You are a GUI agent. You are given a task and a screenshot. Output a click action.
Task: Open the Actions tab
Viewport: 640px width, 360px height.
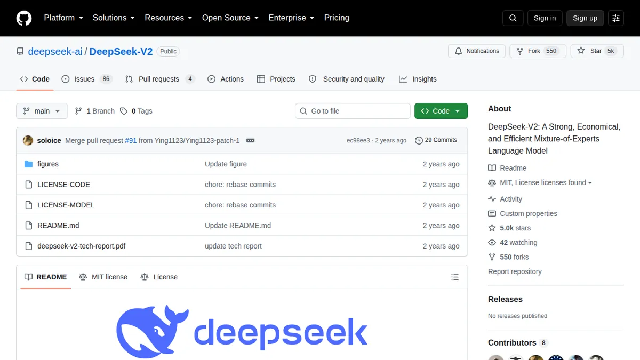226,79
